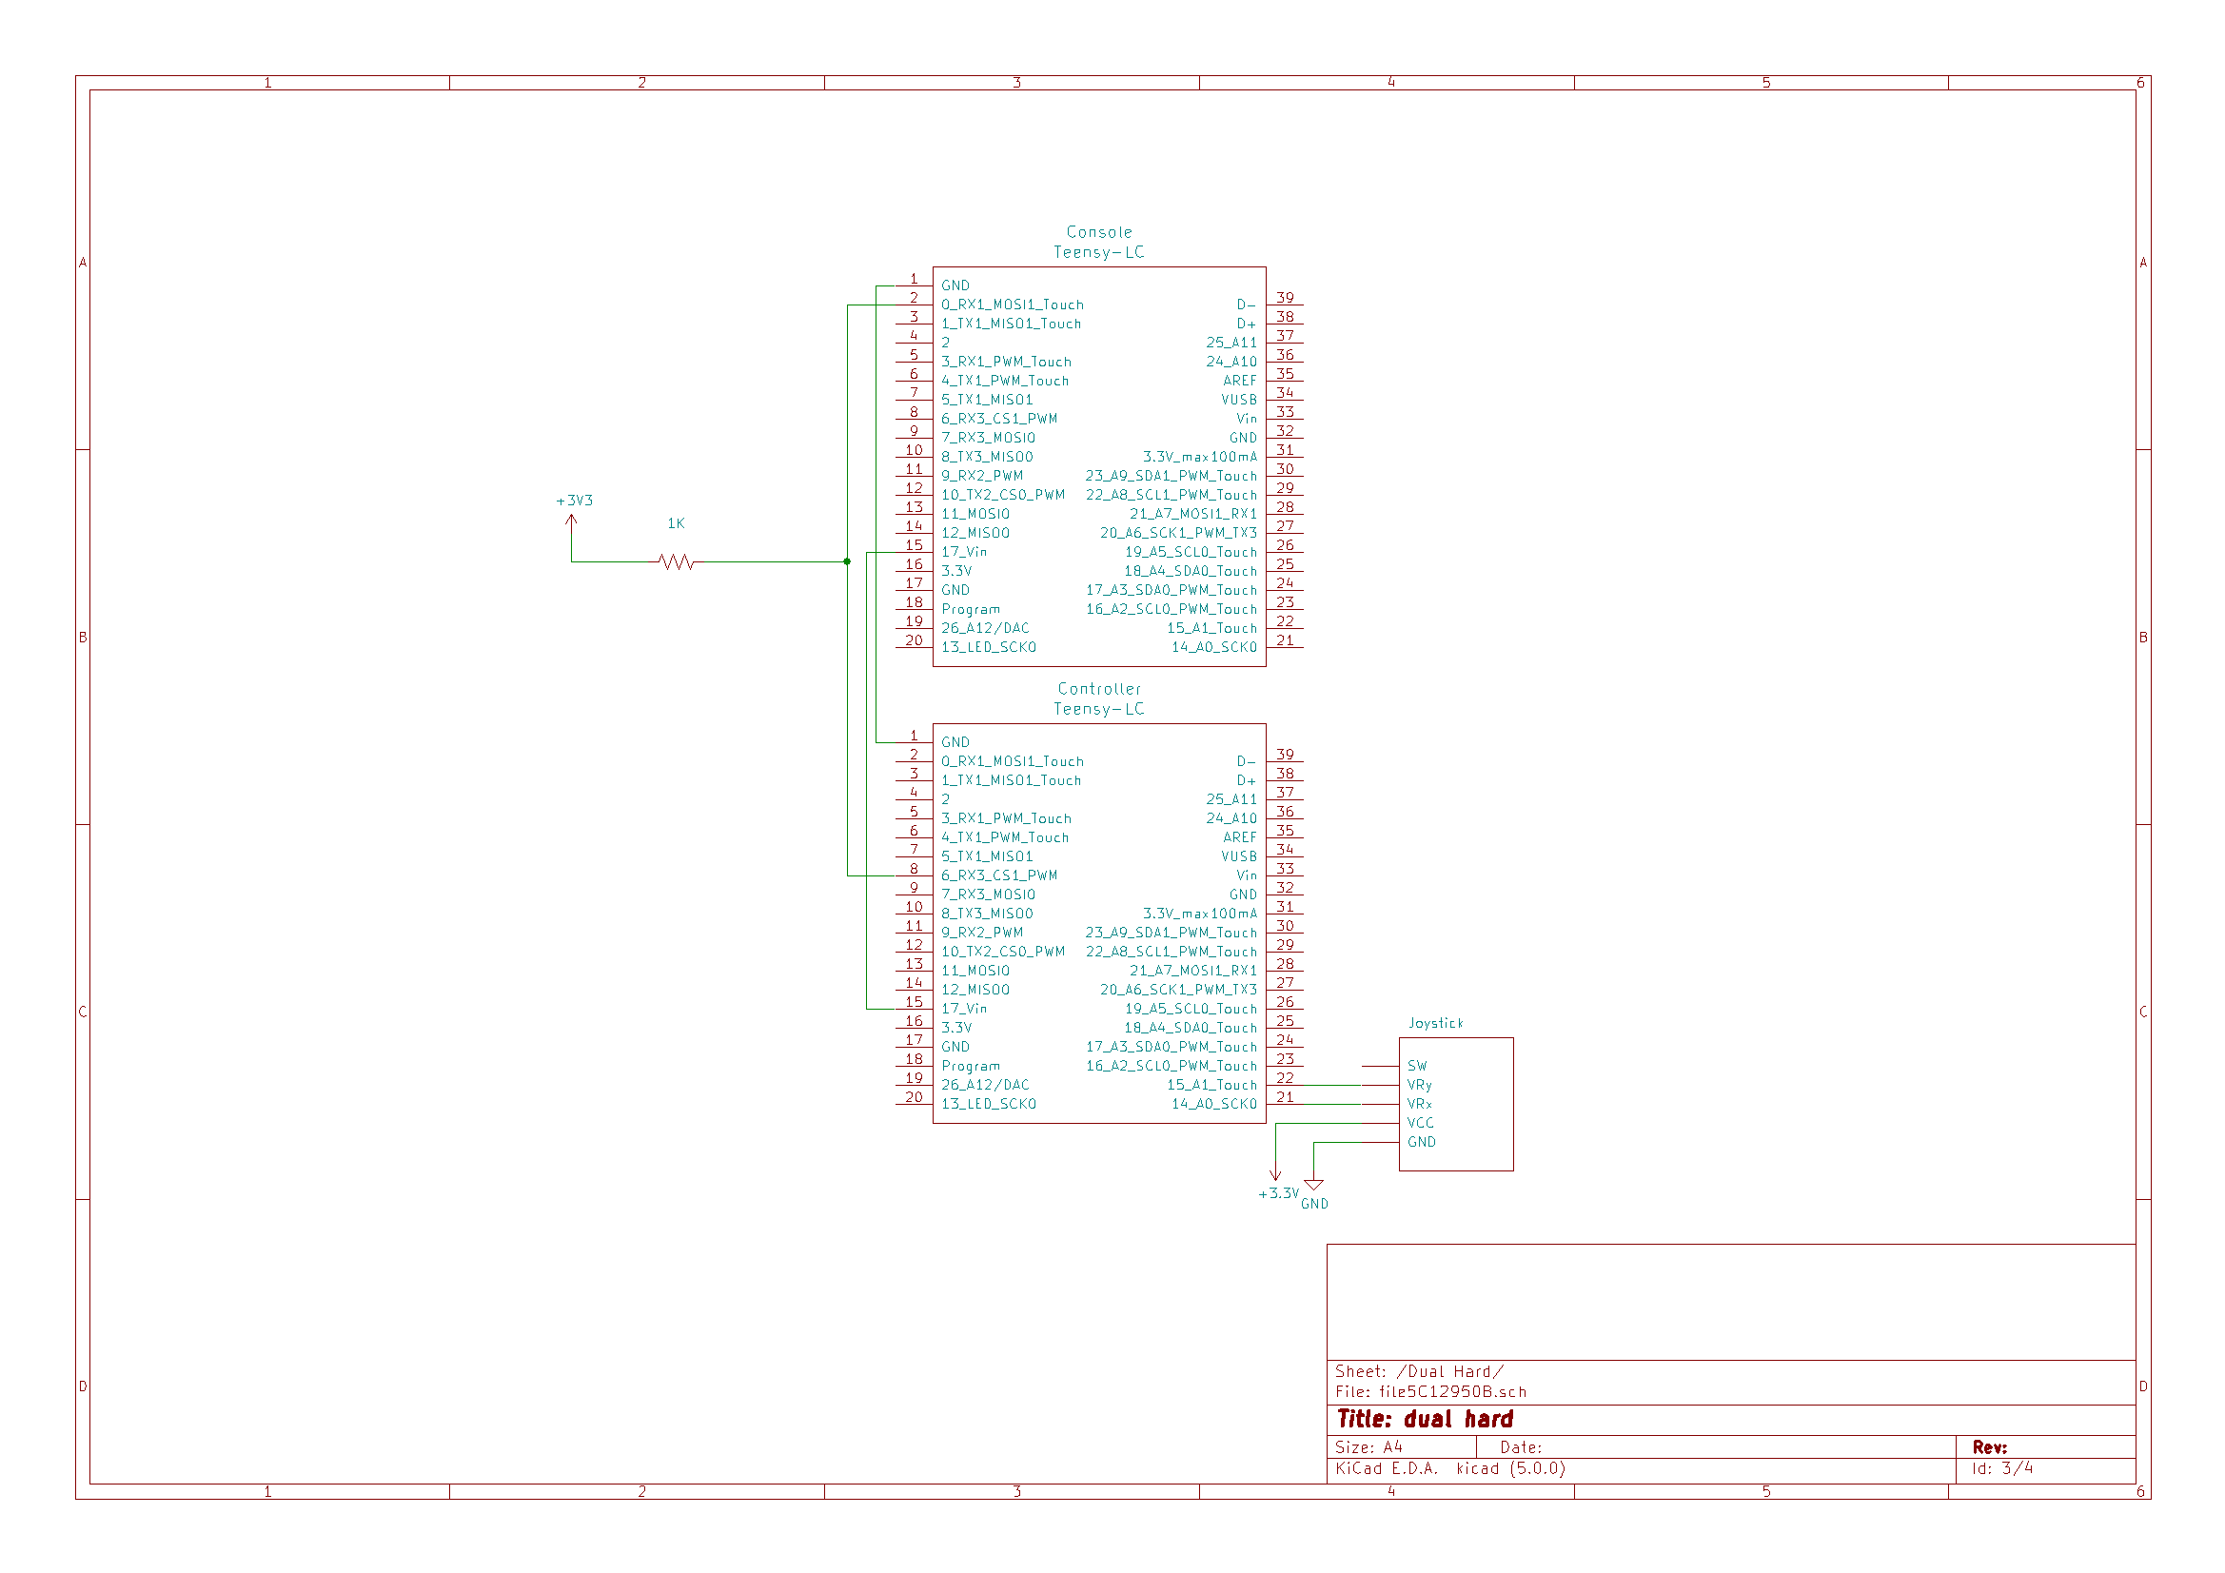The height and width of the screenshot is (1573, 2225).
Task: Select the Controller component title
Action: (x=1099, y=689)
